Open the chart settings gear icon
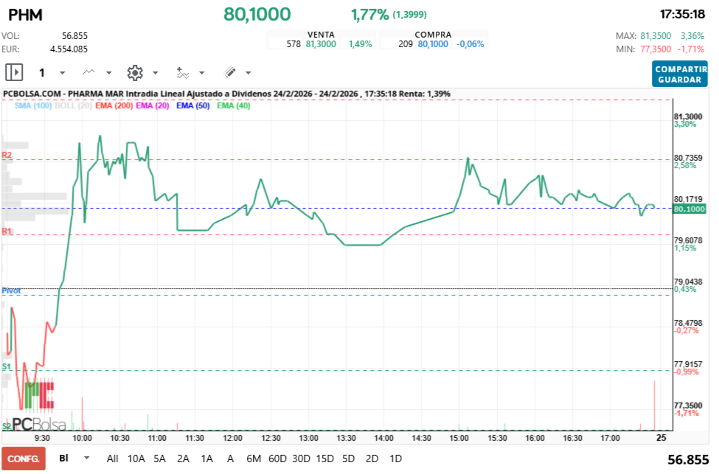This screenshot has width=719, height=474. [x=134, y=72]
